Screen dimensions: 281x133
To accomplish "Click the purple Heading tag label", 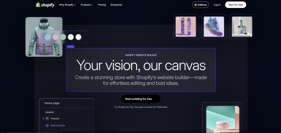I will point(71,47).
